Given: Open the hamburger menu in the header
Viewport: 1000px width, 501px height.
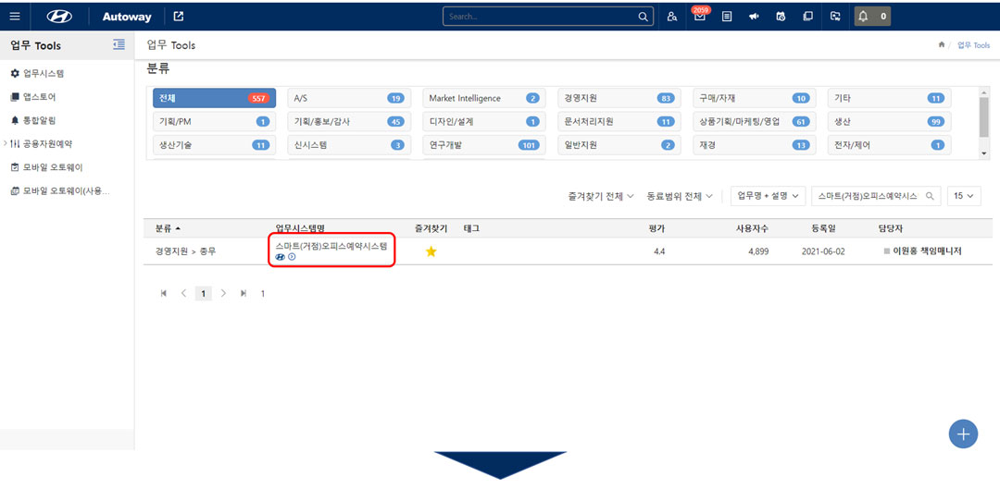Looking at the screenshot, I should coord(15,17).
